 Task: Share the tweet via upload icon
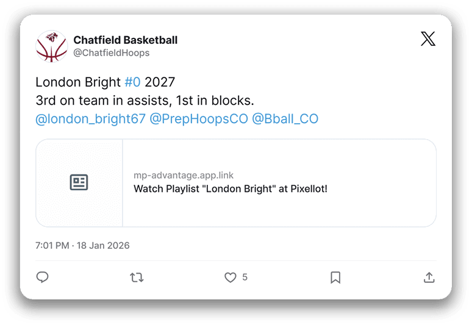429,277
